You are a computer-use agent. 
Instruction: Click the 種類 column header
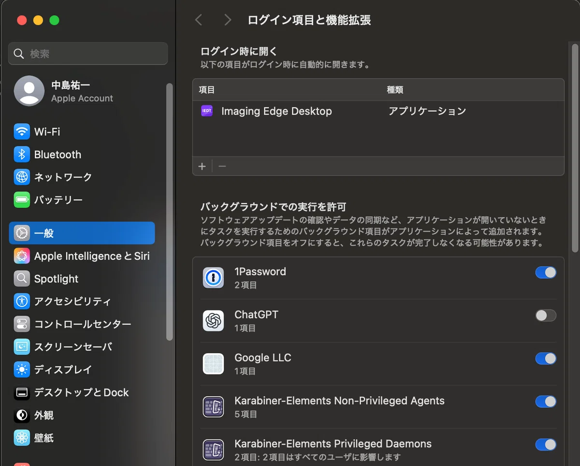click(395, 90)
